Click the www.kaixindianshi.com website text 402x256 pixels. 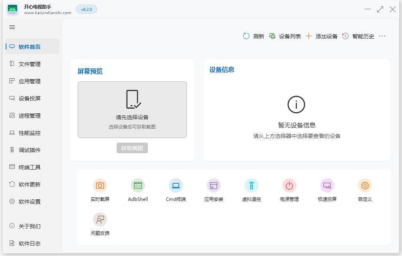pyautogui.click(x=48, y=13)
